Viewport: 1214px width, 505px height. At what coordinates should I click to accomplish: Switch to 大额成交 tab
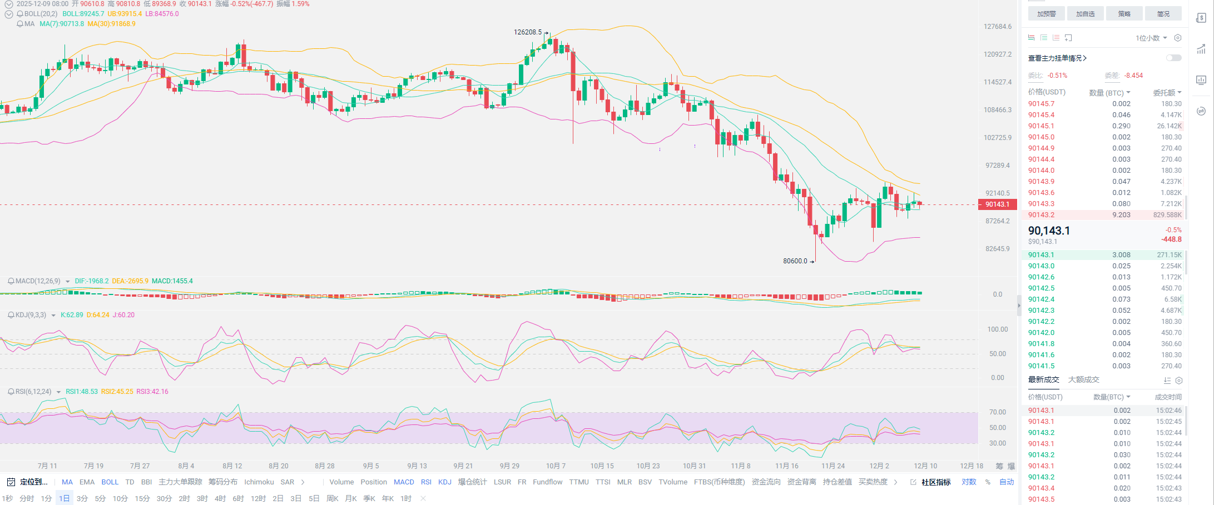1083,380
